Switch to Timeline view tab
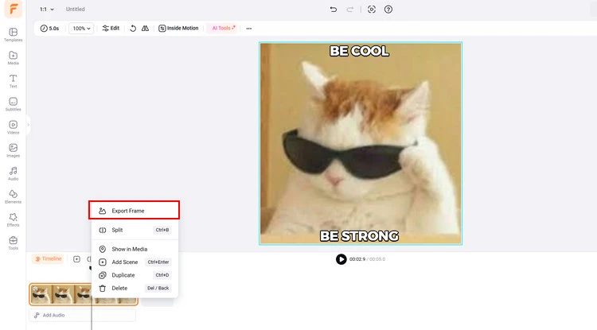597x330 pixels. coord(48,259)
